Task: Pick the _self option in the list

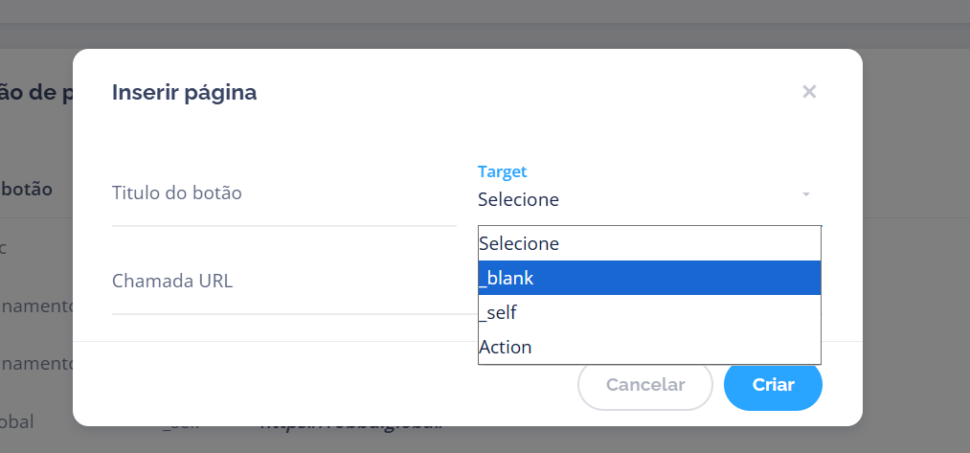Action: point(649,312)
